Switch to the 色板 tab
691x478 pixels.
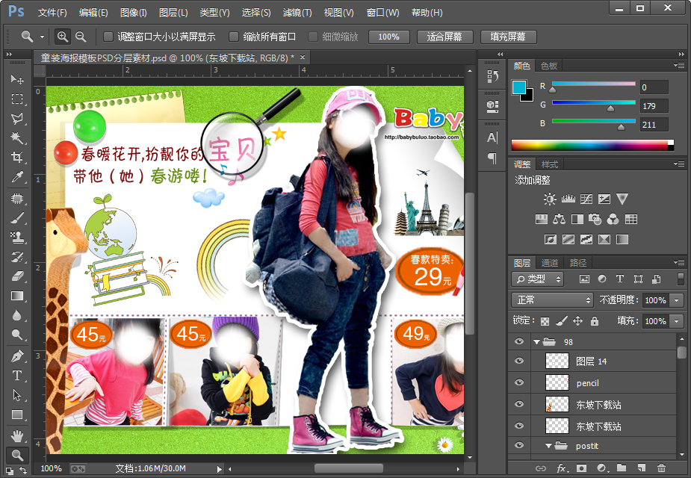[x=548, y=66]
